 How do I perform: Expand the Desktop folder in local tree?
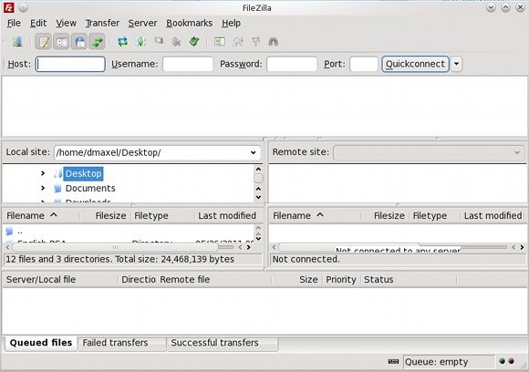click(43, 173)
